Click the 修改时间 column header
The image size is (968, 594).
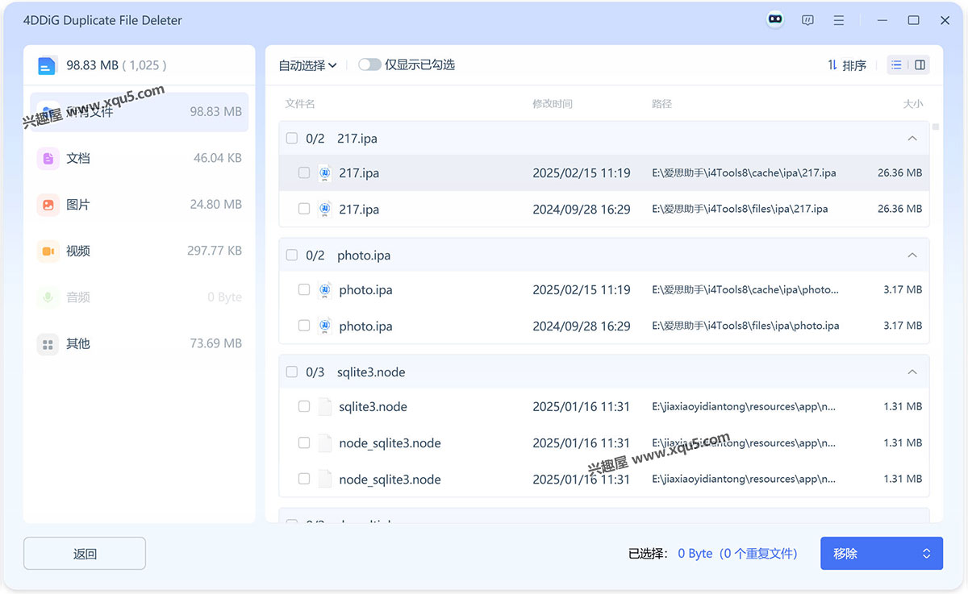(x=553, y=104)
